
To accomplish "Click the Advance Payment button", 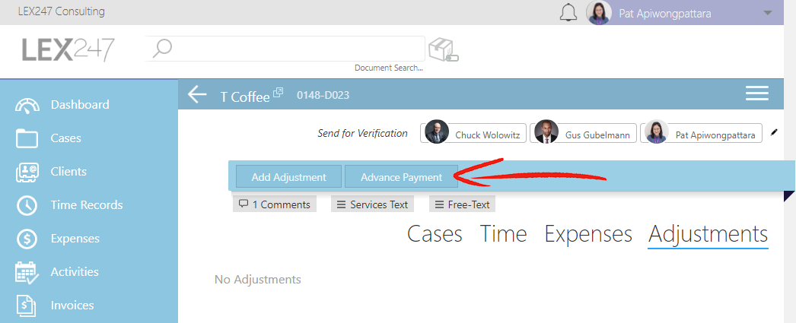I will (x=401, y=177).
